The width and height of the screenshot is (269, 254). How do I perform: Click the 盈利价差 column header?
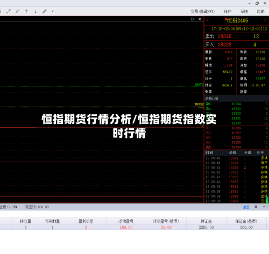pyautogui.click(x=86, y=221)
